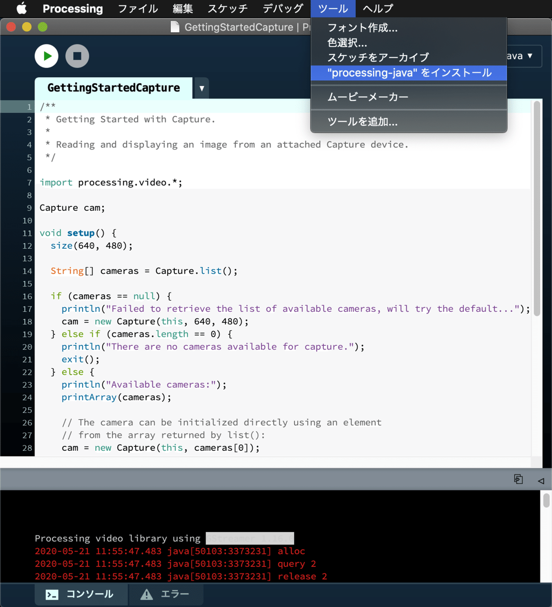
Task: Click line number 28 in the gutter
Action: [27, 448]
